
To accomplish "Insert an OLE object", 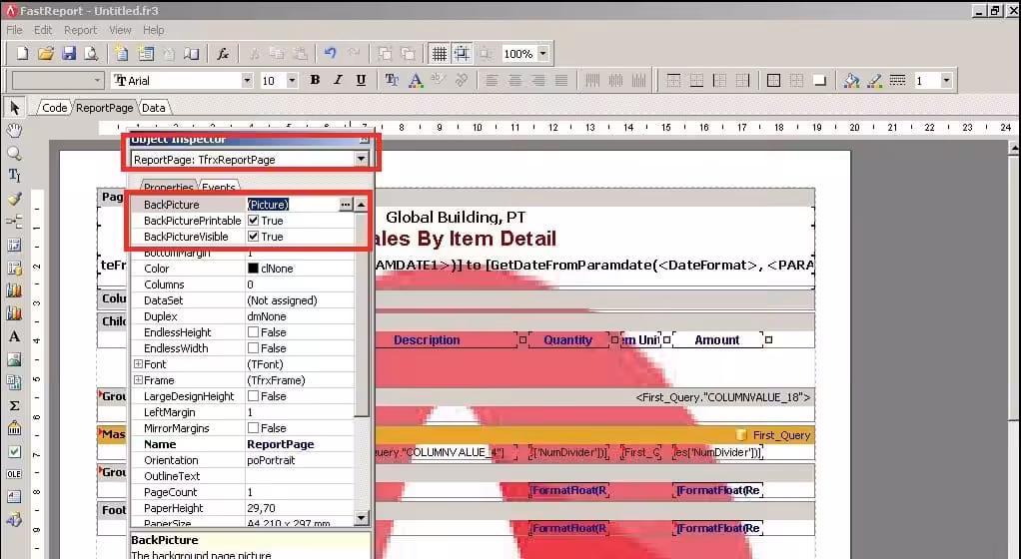I will (14, 474).
